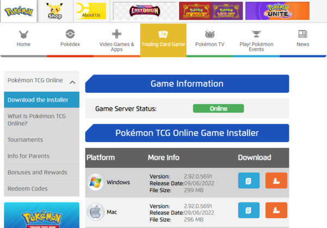Click the green Online server status badge
327x228 pixels.
click(219, 109)
